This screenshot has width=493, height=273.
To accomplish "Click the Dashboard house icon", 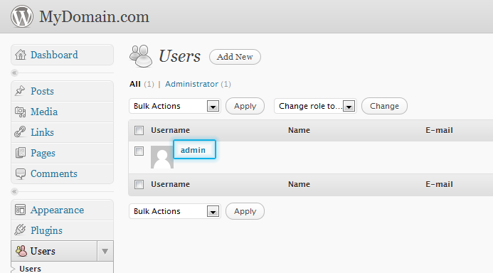I will [x=21, y=55].
